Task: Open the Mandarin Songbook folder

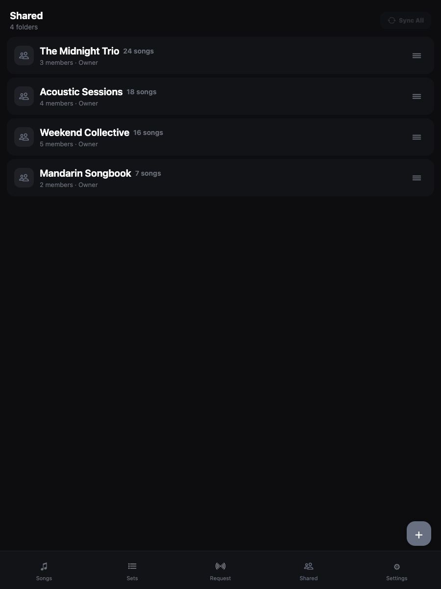Action: pos(220,178)
